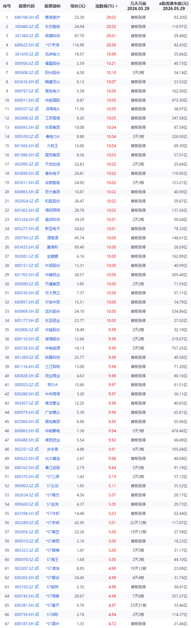Open chart icon beside 300486.SZ
This screenshot has height=628, width=191.
37,27
